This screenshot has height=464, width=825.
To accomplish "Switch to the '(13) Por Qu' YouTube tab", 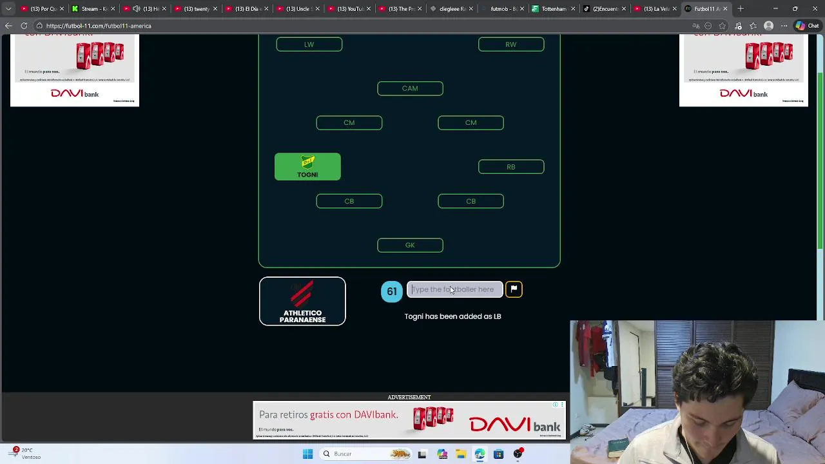I will point(42,9).
